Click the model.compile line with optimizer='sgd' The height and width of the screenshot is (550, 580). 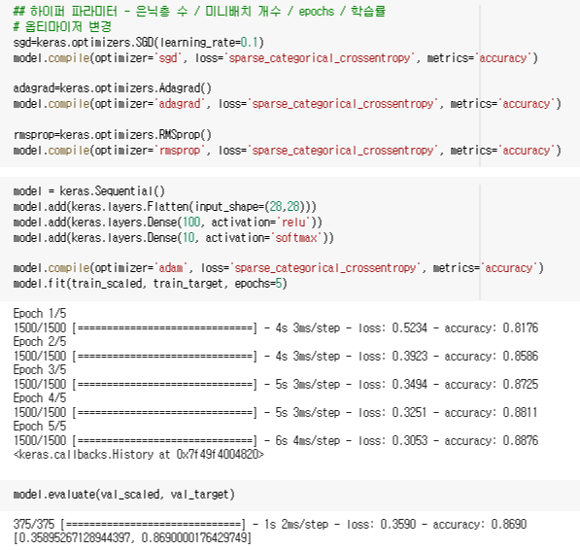click(276, 57)
